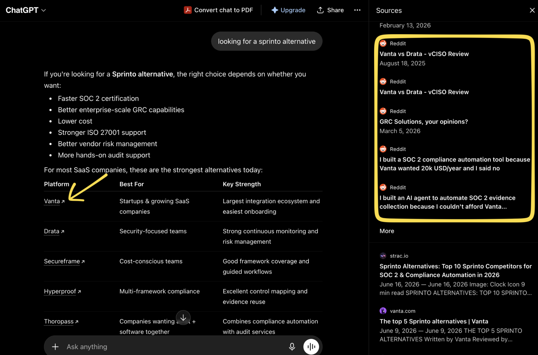Click More to expand additional sources
Viewport: 538px width, 355px height.
pyautogui.click(x=387, y=231)
